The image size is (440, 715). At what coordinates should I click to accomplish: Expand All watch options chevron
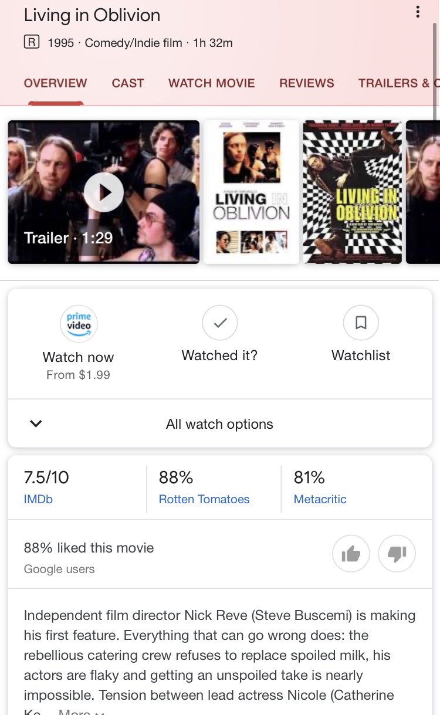(x=36, y=423)
